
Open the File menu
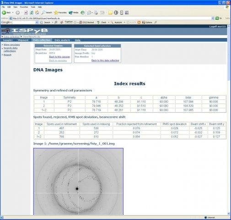click(x=3, y=7)
